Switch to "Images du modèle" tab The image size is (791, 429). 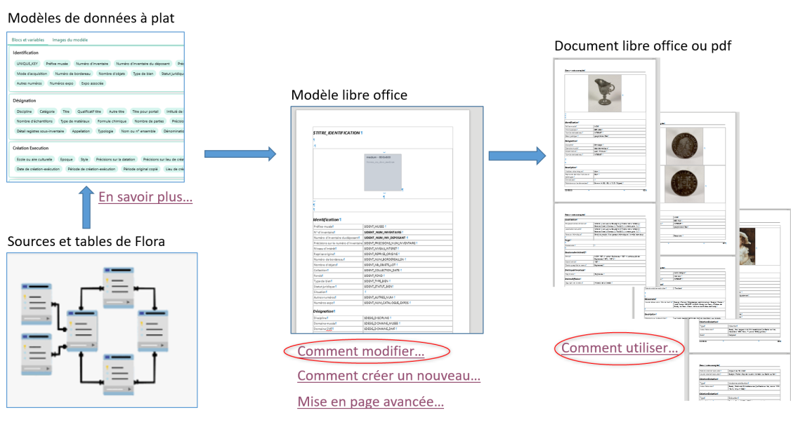70,40
